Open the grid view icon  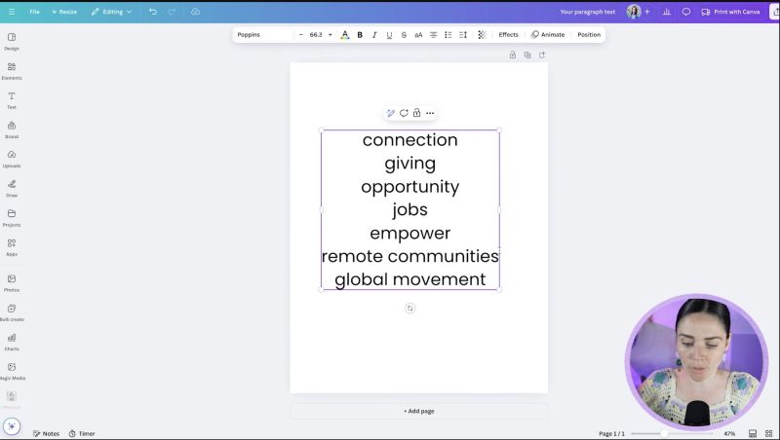pos(768,433)
